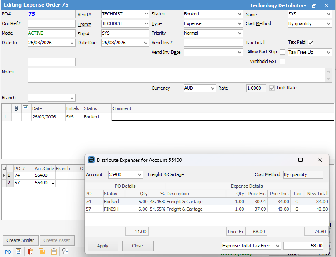Viewport: 336px width, 257px height.
Task: Open the clipboard tab icon
Action: tap(54, 252)
